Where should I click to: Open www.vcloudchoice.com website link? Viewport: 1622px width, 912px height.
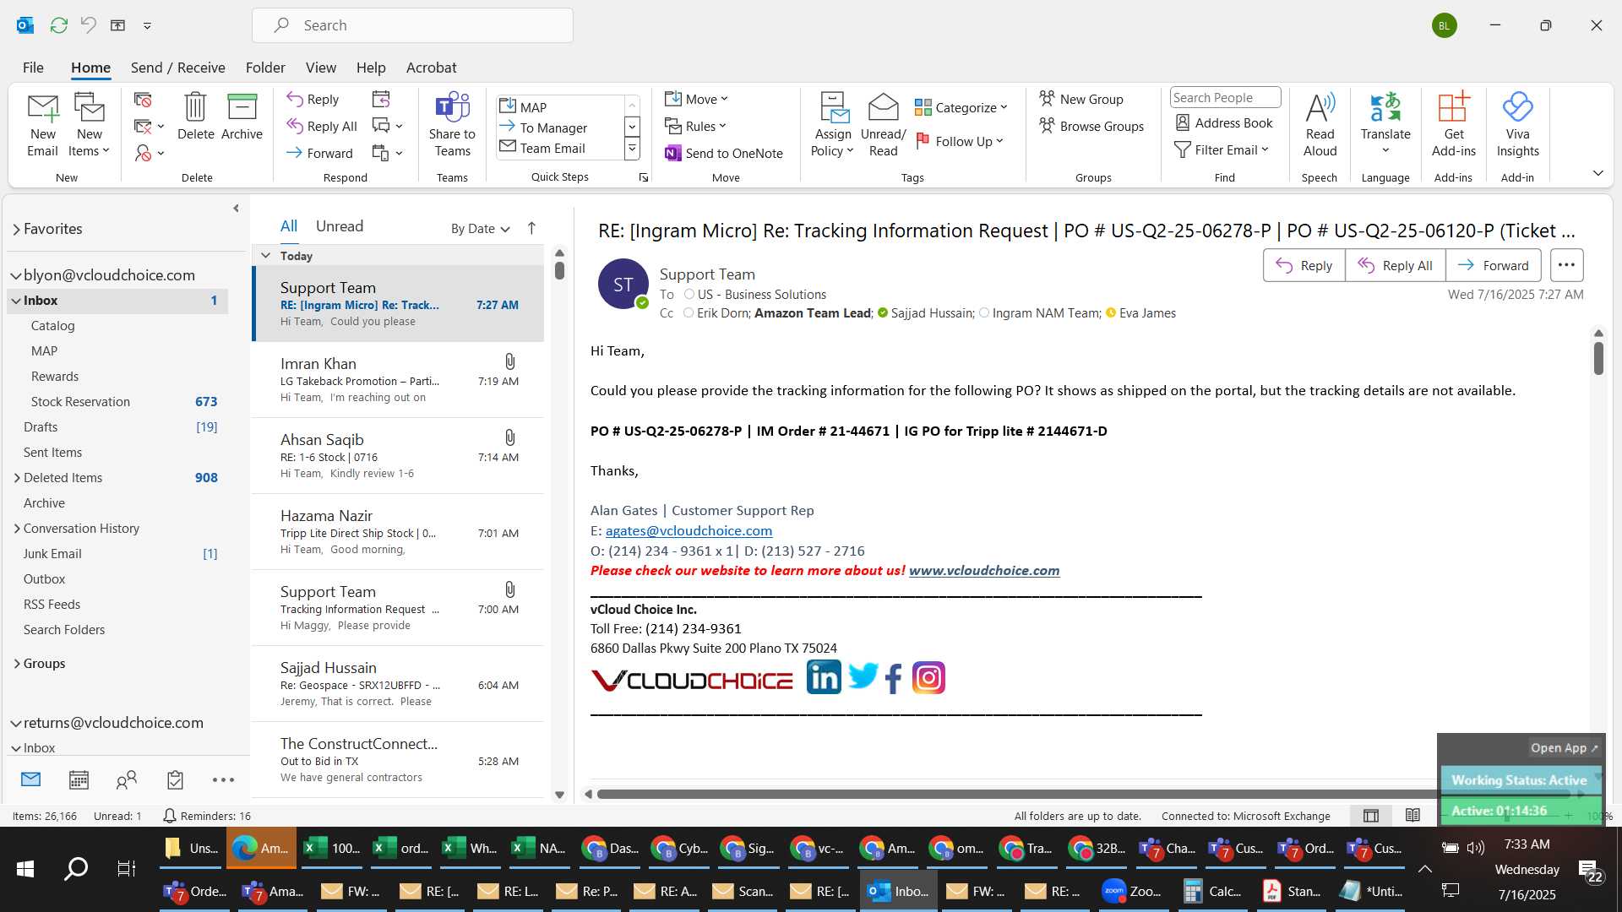983,571
